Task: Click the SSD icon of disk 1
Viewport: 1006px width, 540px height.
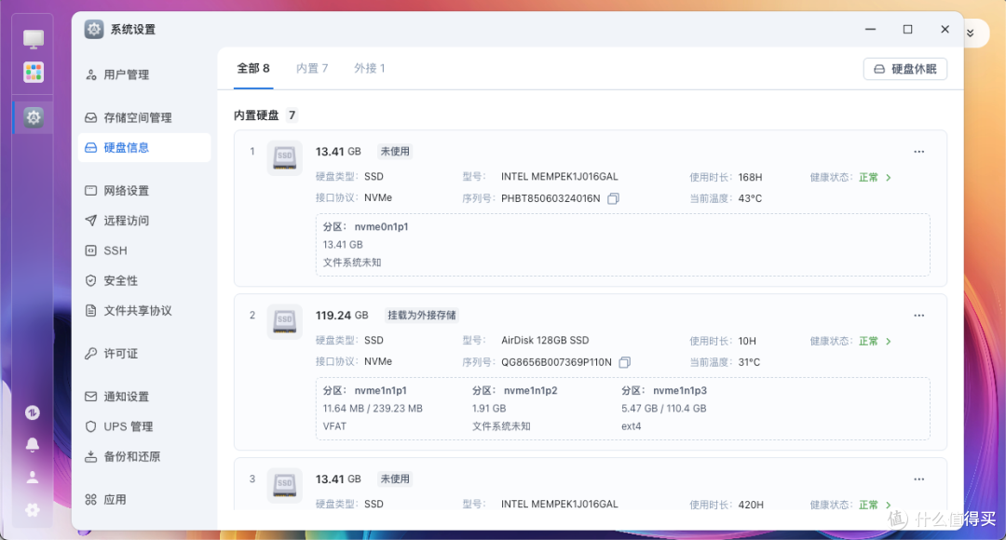Action: pyautogui.click(x=284, y=157)
